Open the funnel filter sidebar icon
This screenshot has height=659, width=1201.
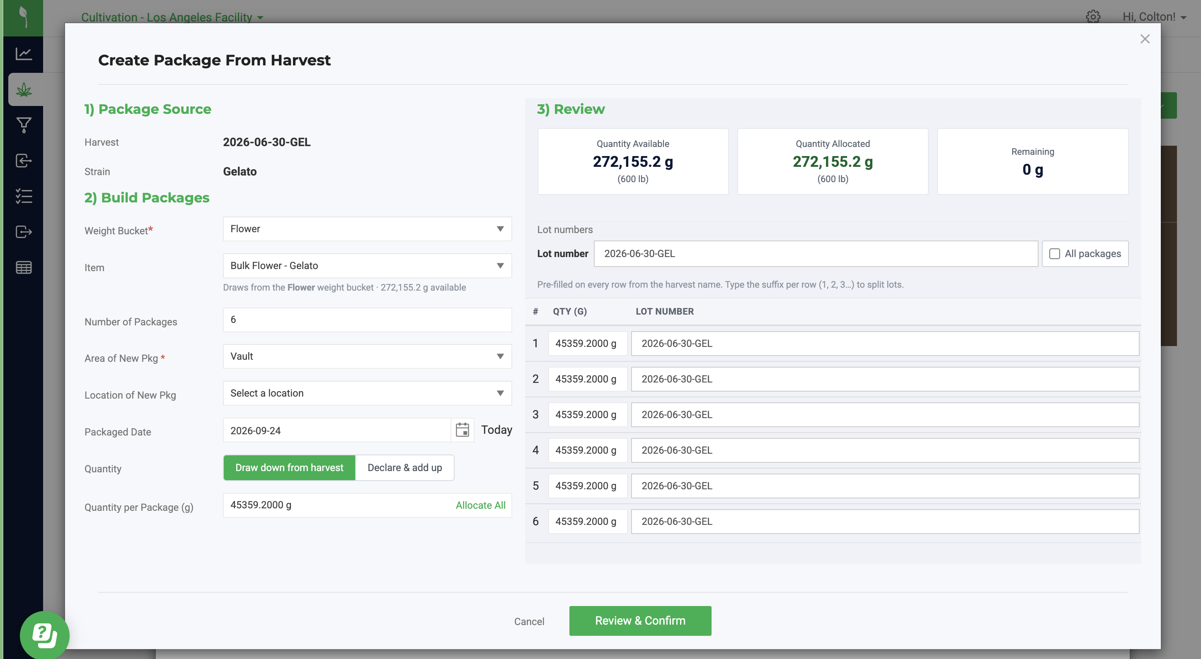click(23, 125)
